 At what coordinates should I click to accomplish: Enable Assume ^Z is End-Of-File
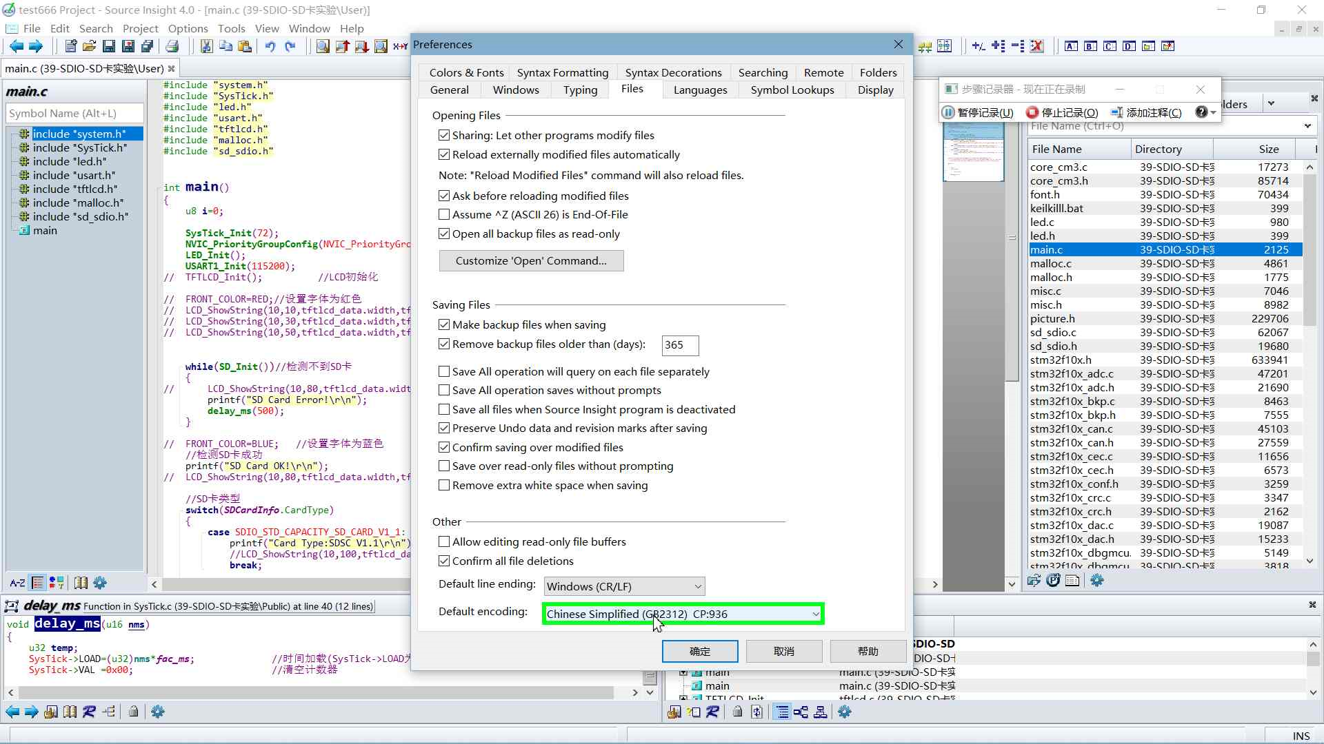click(444, 215)
